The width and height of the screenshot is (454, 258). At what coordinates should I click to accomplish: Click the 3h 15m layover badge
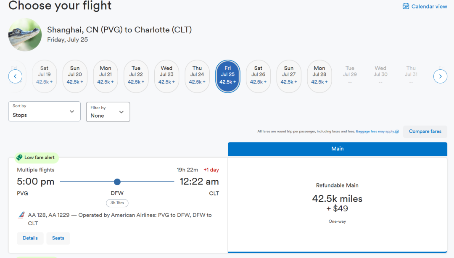(x=117, y=203)
